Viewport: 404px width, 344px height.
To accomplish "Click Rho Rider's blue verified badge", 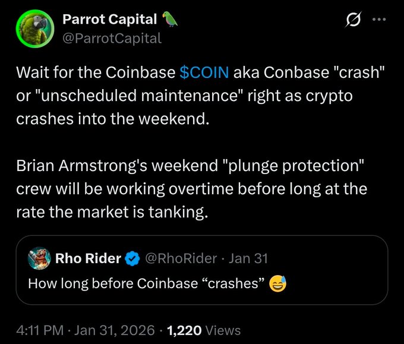I will point(132,258).
